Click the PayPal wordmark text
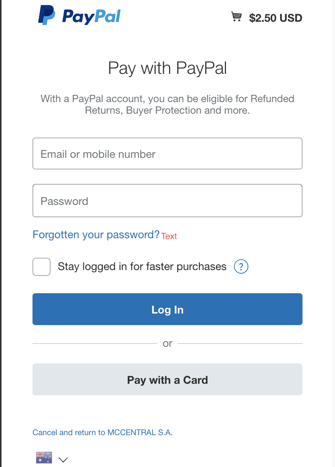 click(x=91, y=17)
